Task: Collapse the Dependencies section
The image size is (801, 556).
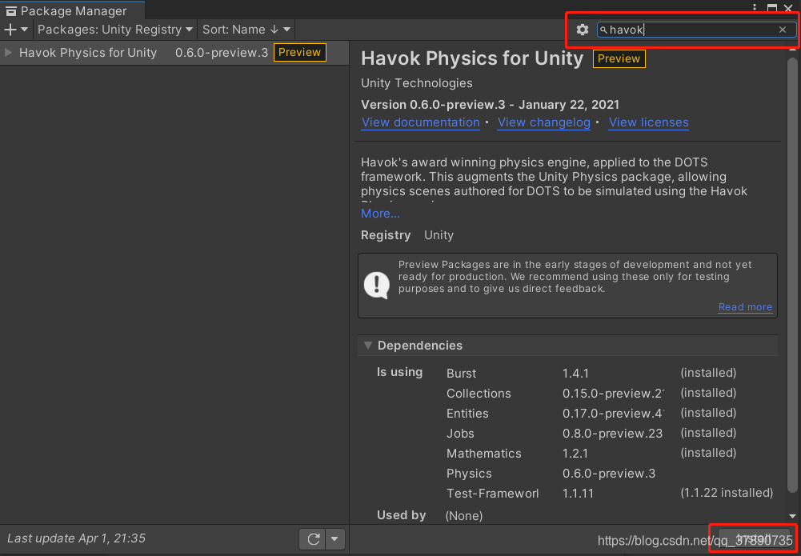Action: [x=367, y=345]
